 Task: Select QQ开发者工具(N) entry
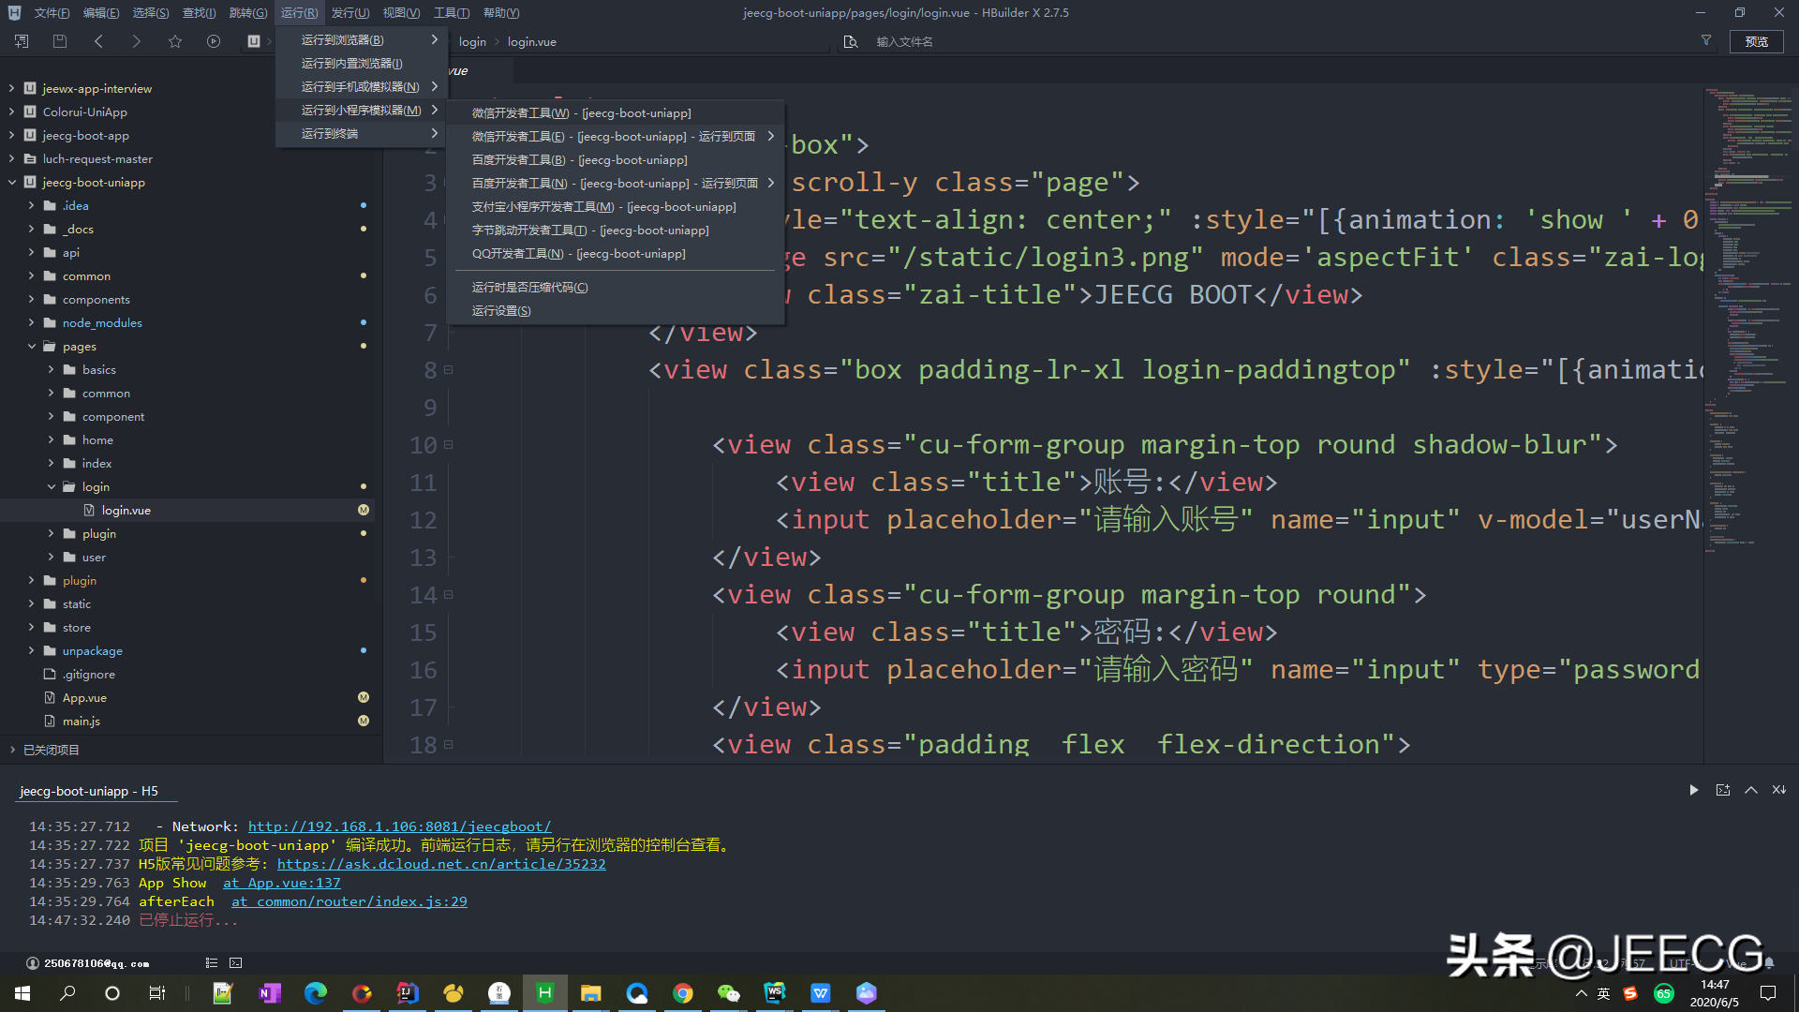(x=615, y=254)
